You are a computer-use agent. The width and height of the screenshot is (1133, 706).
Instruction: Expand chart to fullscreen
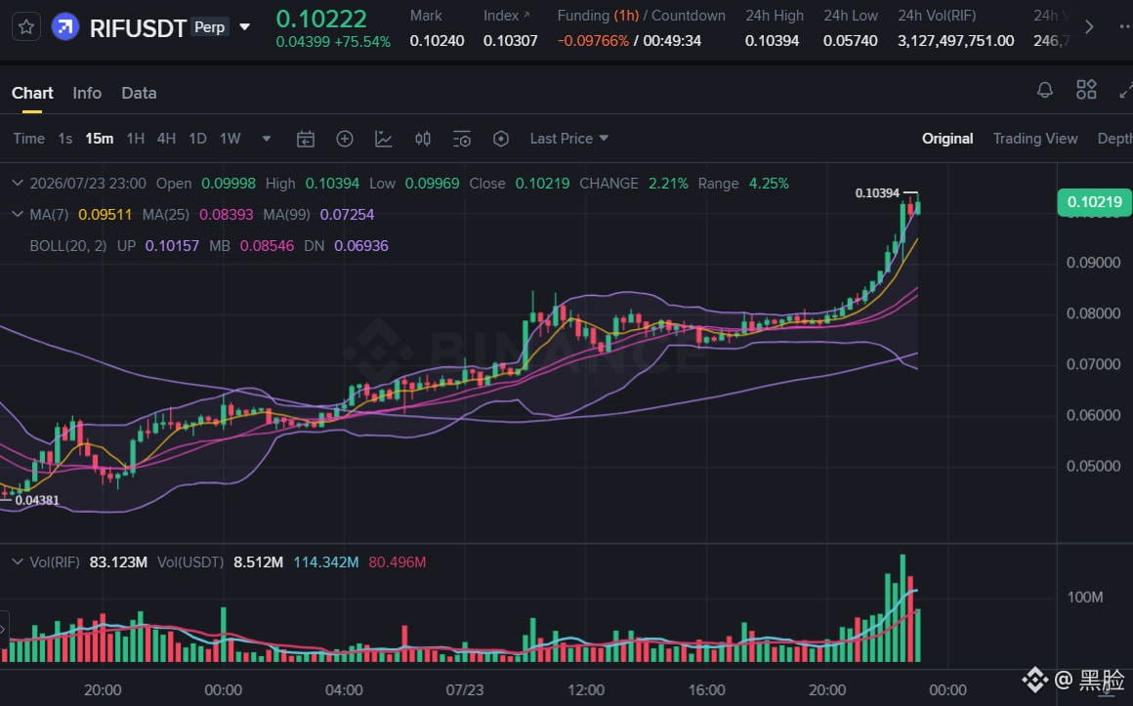pyautogui.click(x=1126, y=90)
